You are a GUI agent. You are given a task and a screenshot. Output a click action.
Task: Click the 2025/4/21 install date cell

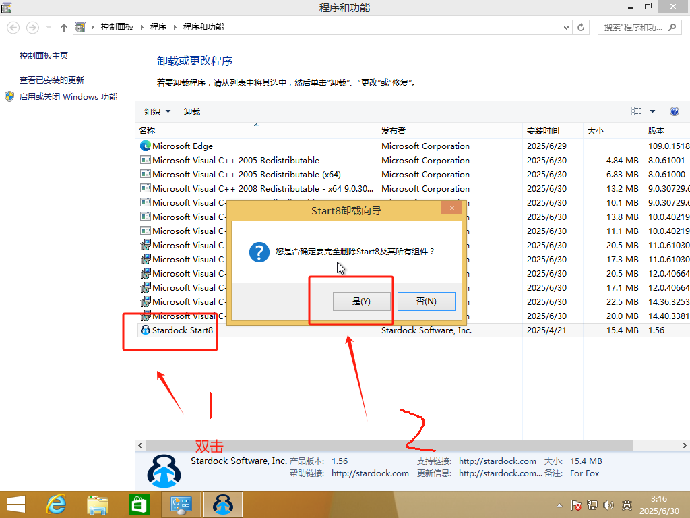(x=546, y=330)
